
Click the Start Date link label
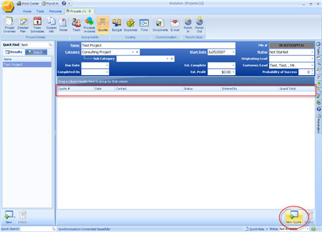[x=198, y=52]
